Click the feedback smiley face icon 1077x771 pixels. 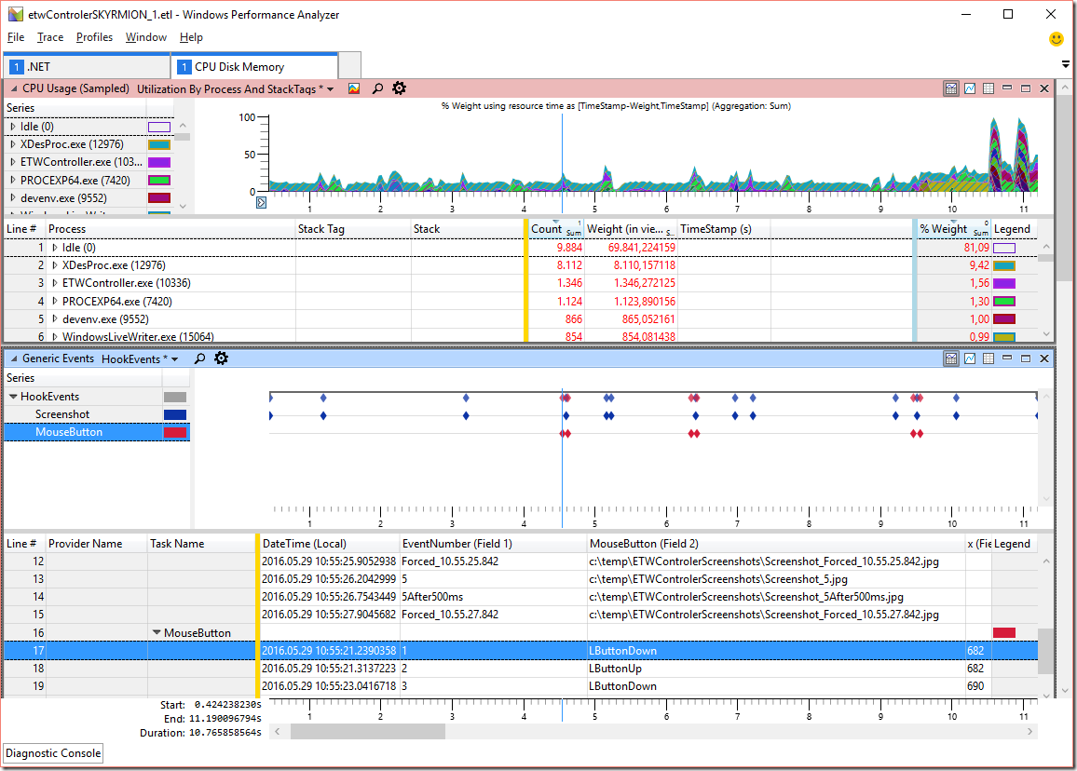[1057, 39]
